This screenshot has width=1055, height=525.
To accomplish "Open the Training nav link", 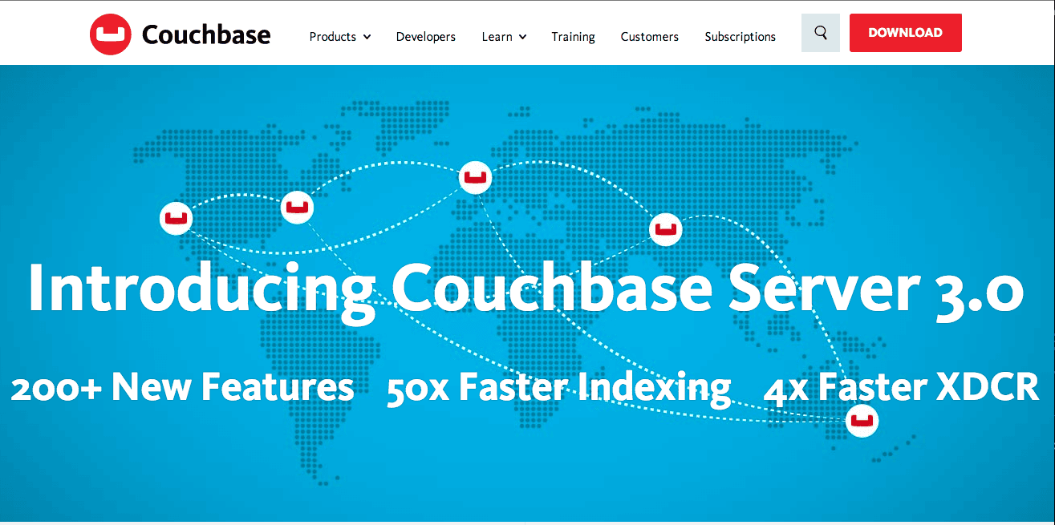I will (573, 37).
